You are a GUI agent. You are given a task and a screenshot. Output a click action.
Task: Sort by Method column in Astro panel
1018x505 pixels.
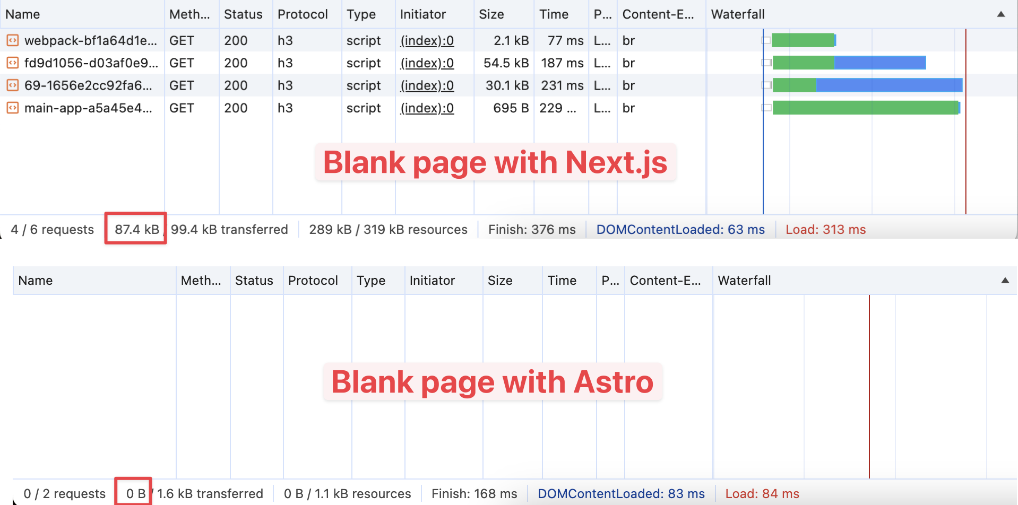(x=203, y=281)
